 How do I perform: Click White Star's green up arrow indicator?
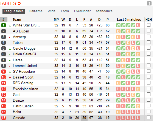pyautogui.click(x=10, y=26)
